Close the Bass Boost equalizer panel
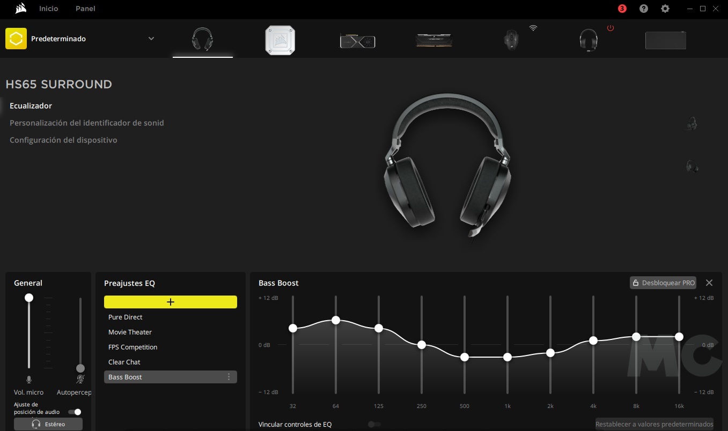Viewport: 728px width, 431px height. 709,283
